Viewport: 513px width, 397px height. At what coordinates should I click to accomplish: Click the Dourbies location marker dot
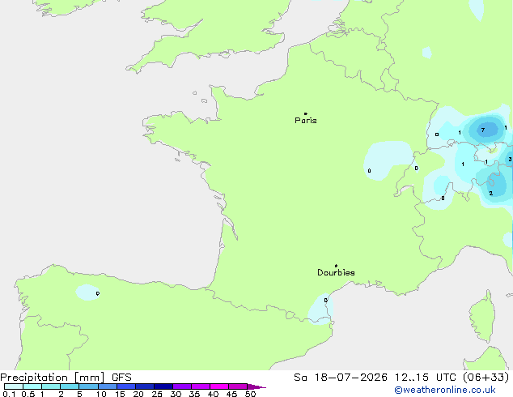click(x=336, y=266)
